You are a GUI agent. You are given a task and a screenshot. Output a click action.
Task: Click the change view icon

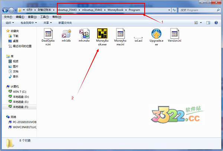196,23
